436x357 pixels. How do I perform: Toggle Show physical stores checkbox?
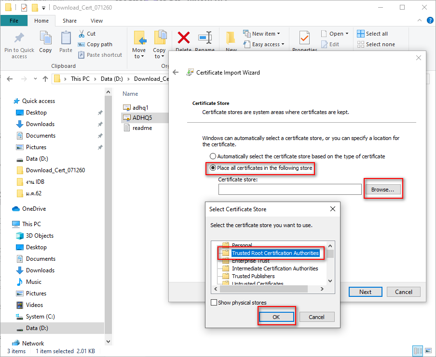(214, 302)
